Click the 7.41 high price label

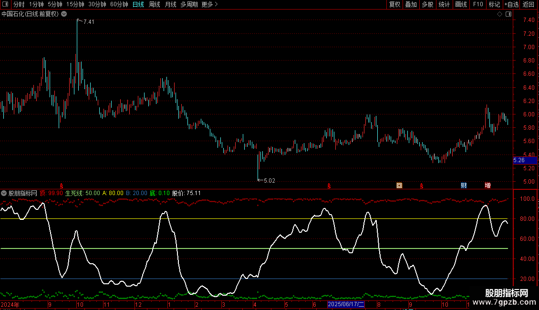pos(89,21)
